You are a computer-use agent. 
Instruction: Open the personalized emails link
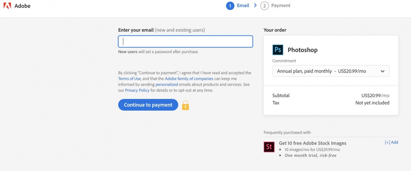click(167, 84)
